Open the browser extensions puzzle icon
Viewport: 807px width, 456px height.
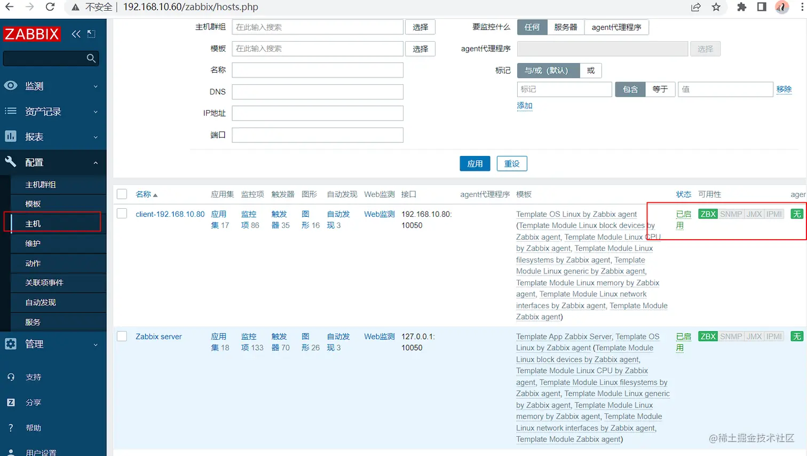click(x=741, y=7)
